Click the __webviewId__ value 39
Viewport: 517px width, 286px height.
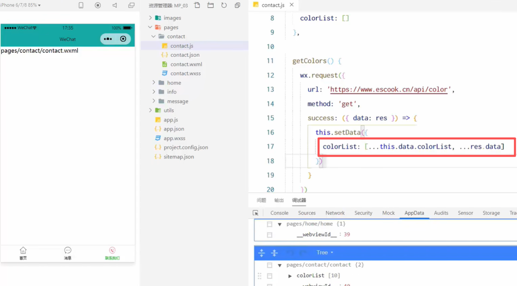click(347, 234)
